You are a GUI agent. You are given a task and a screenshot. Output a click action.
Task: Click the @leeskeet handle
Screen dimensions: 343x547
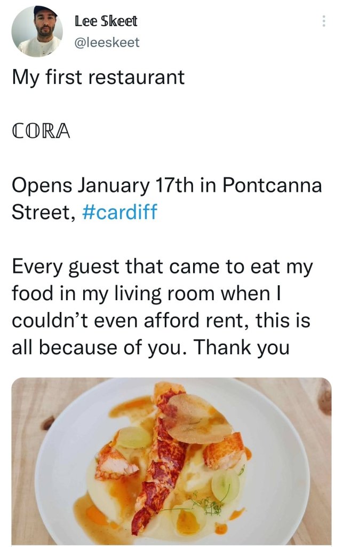pyautogui.click(x=107, y=43)
